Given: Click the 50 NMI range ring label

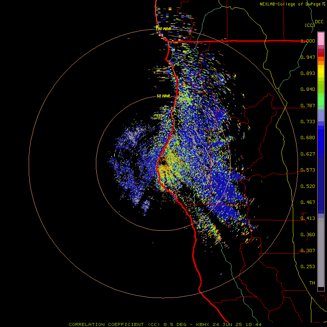Looking at the screenshot, I should pos(163,96).
